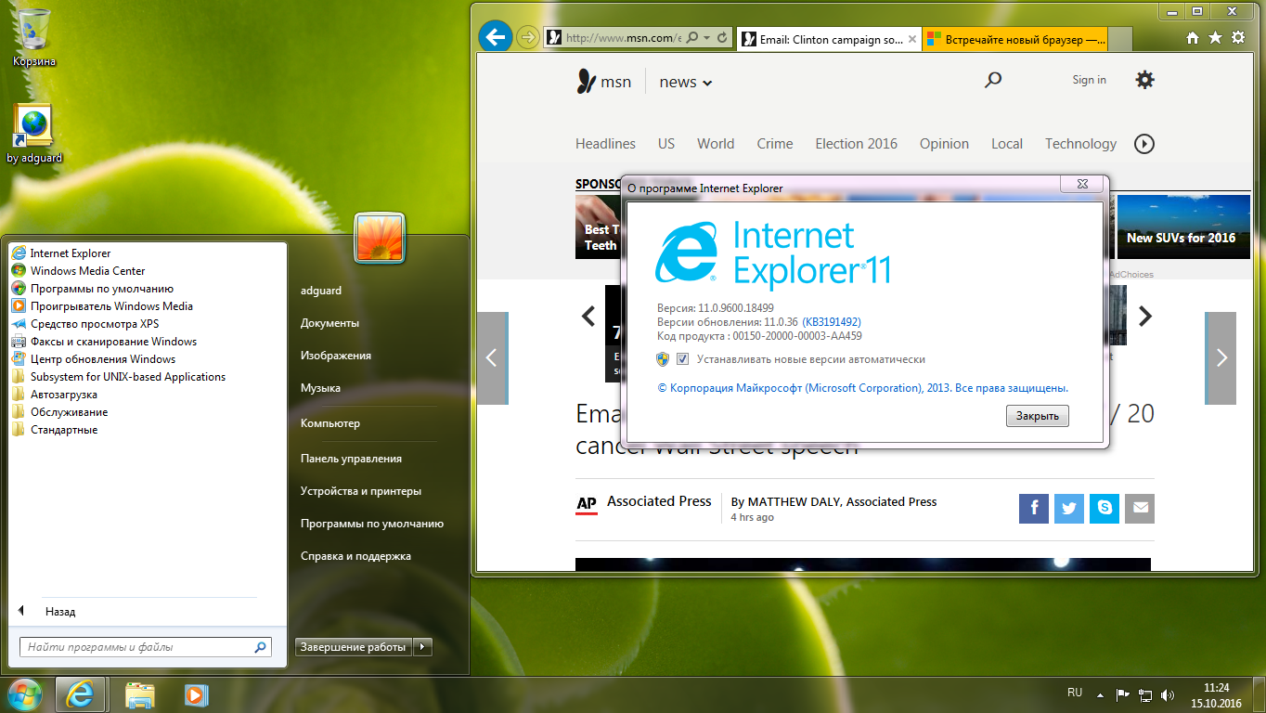This screenshot has height=713, width=1266.
Task: Click the RU language indicator
Action: tap(1075, 693)
